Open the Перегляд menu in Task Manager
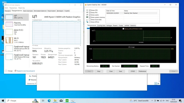184x103 pixels. [x=21, y=8]
